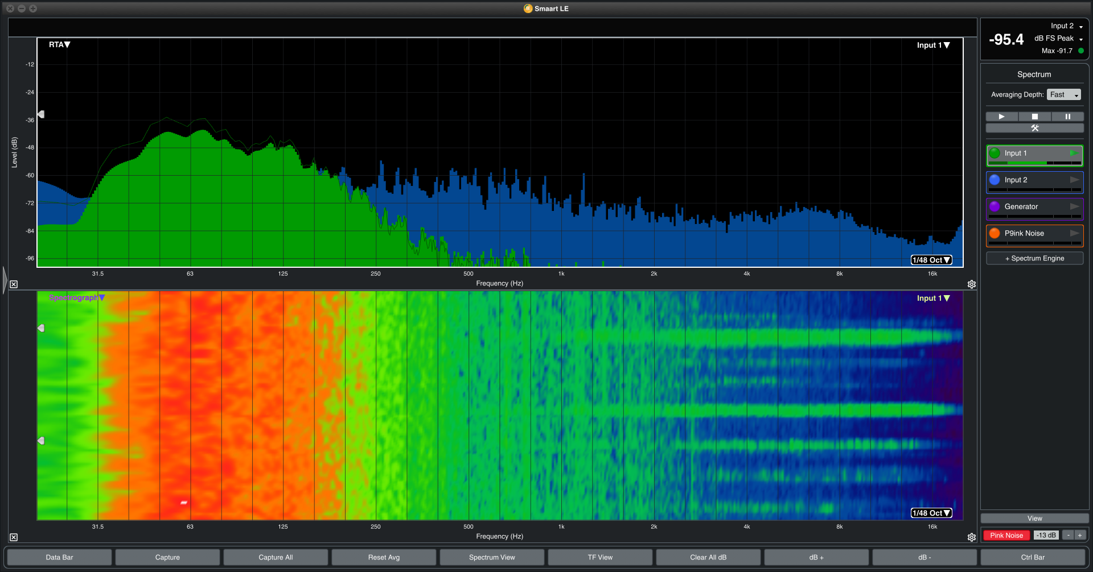
Task: Open meter Input 2 source dropdown
Action: pyautogui.click(x=1067, y=26)
